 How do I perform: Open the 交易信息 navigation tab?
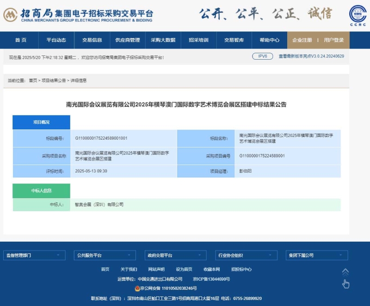pyautogui.click(x=92, y=40)
